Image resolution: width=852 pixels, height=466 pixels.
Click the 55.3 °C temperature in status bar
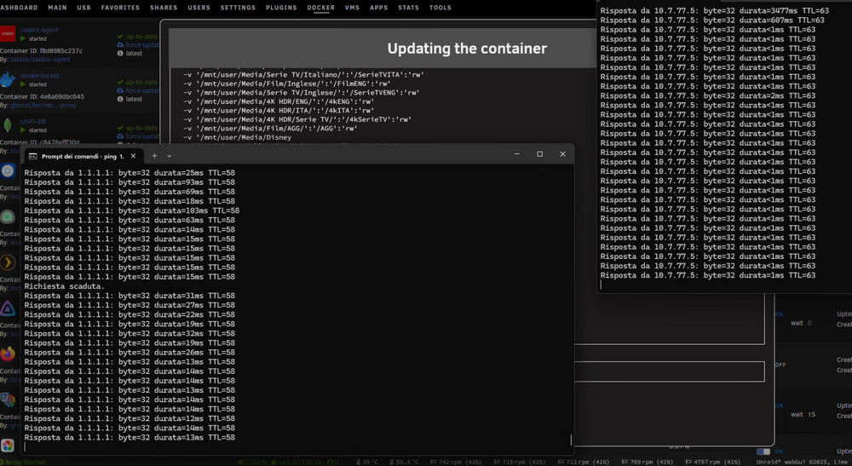[x=404, y=463]
